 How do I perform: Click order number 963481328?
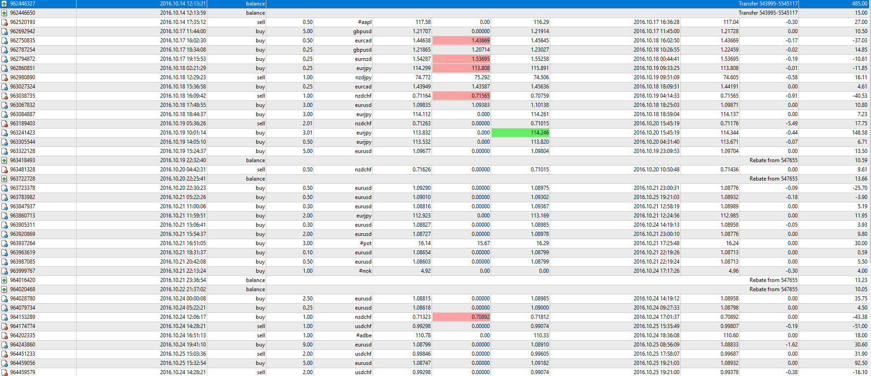pyautogui.click(x=23, y=170)
